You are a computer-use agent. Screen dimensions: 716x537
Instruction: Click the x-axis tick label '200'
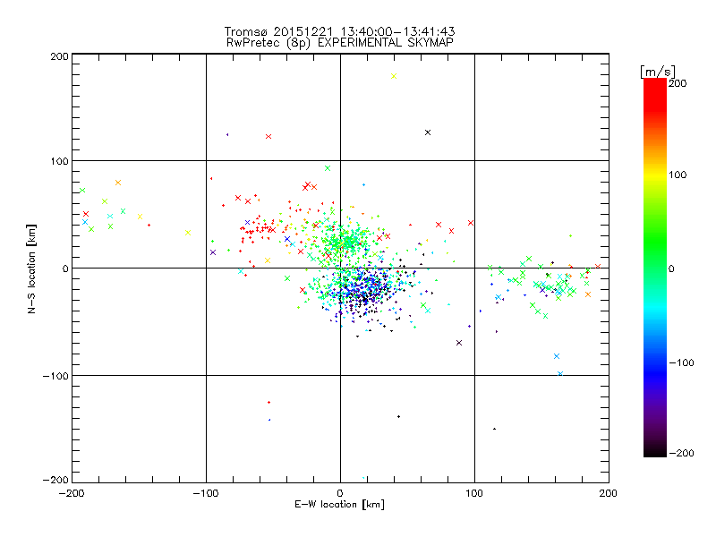(x=609, y=493)
